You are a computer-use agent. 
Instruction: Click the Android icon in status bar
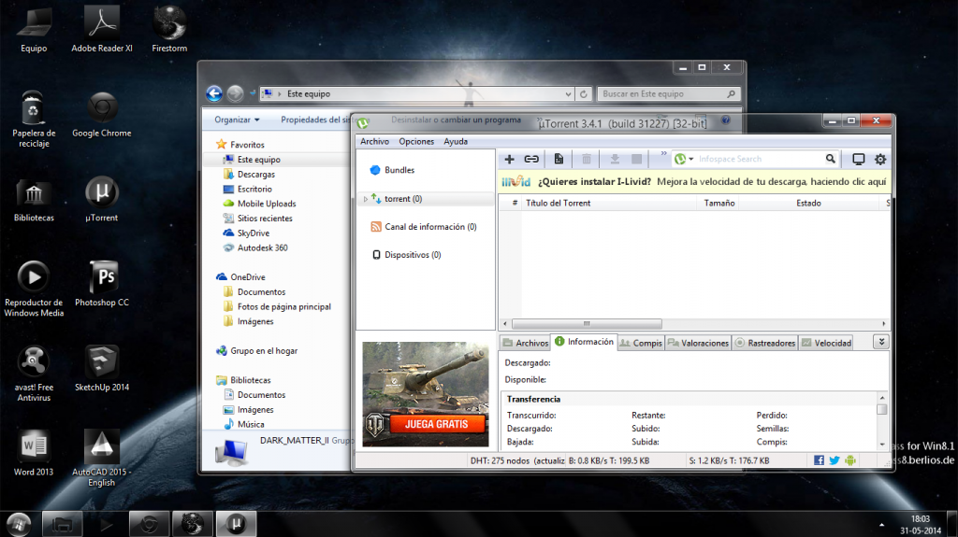[x=849, y=460]
